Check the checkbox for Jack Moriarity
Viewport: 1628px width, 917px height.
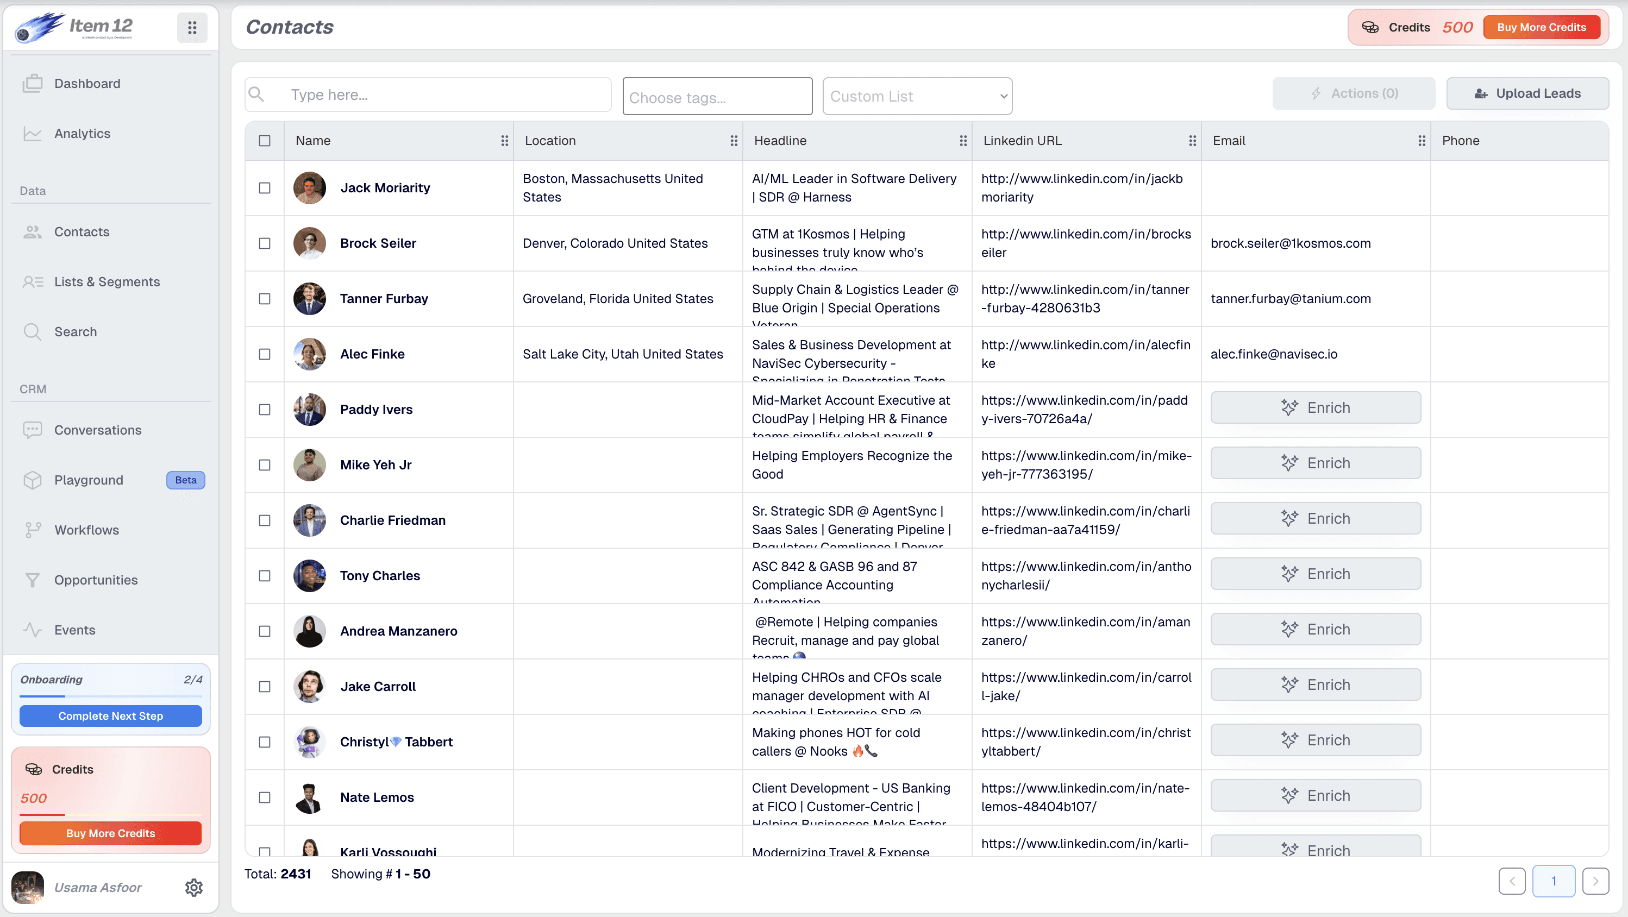click(264, 188)
